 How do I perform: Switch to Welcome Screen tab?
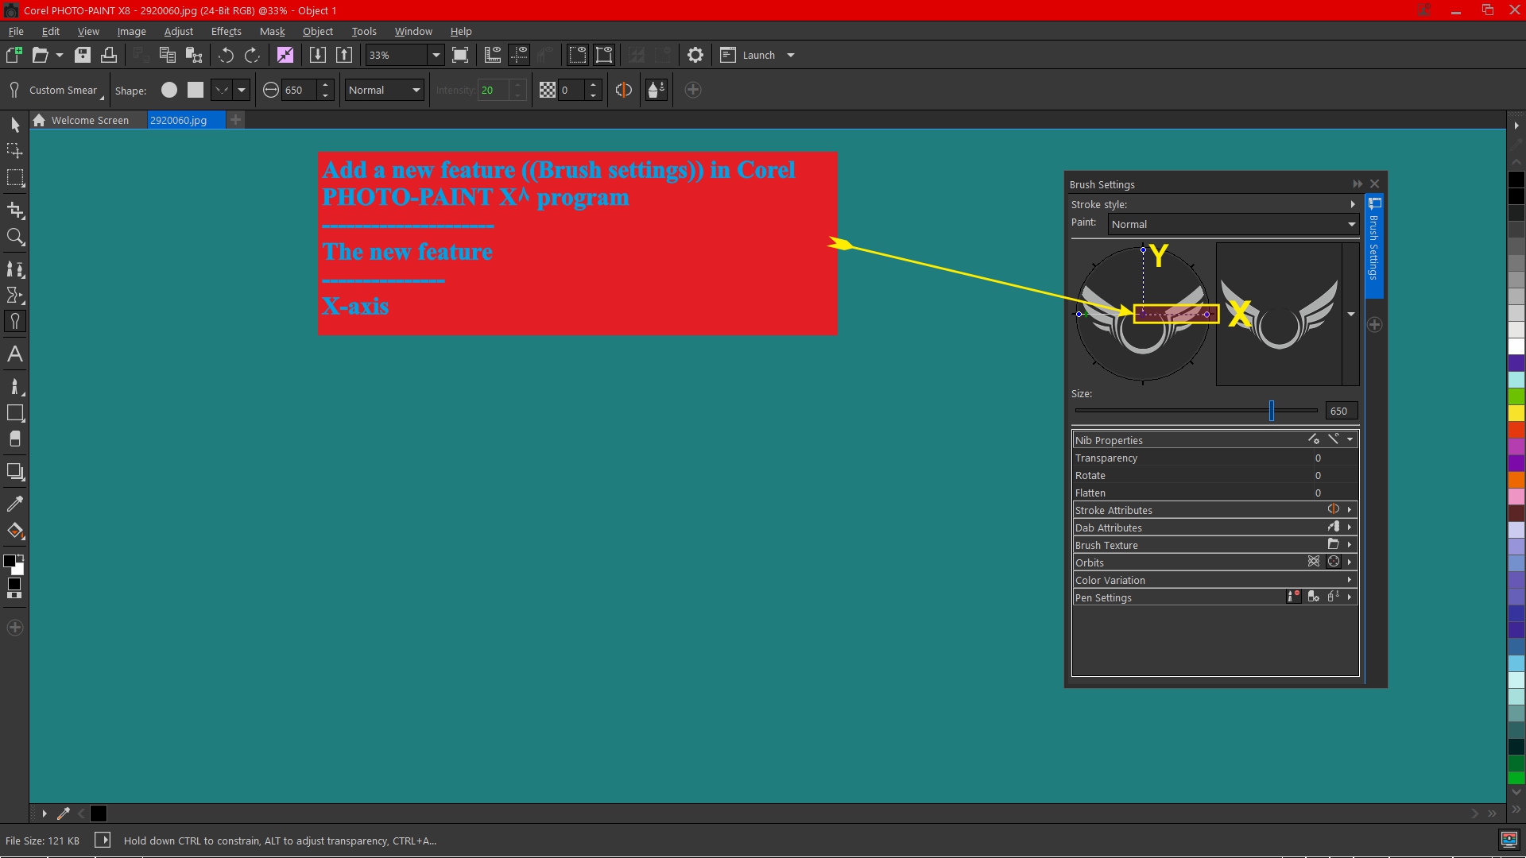[89, 120]
